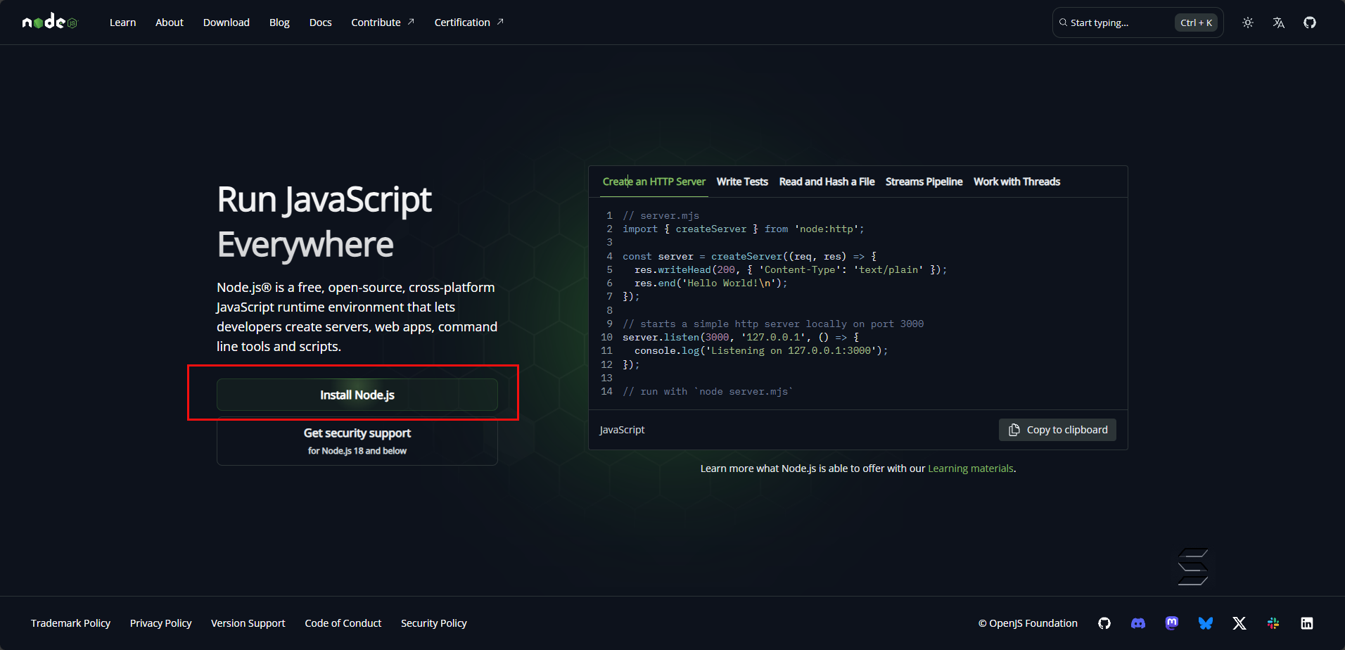Open the Code of Conduct link
Image resolution: width=1345 pixels, height=650 pixels.
tap(343, 623)
